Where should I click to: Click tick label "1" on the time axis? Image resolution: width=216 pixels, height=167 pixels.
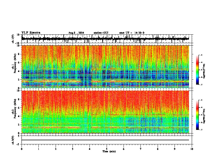point(38,149)
